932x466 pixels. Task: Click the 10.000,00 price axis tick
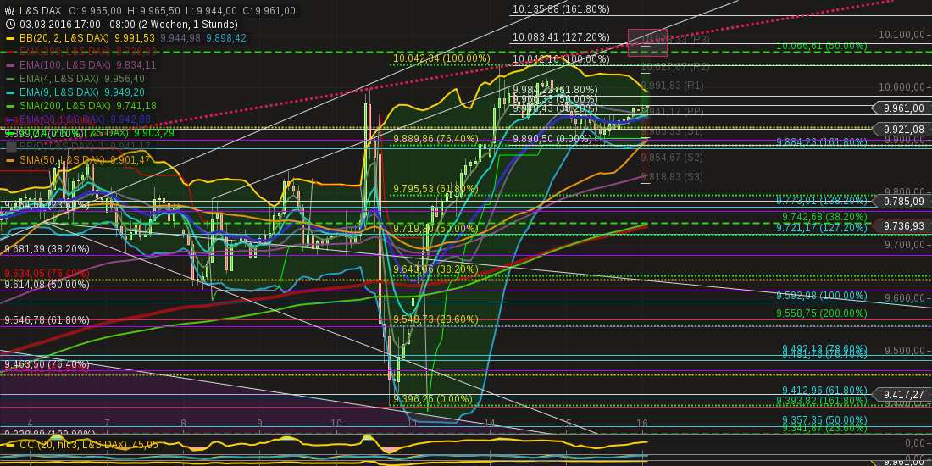[x=901, y=86]
